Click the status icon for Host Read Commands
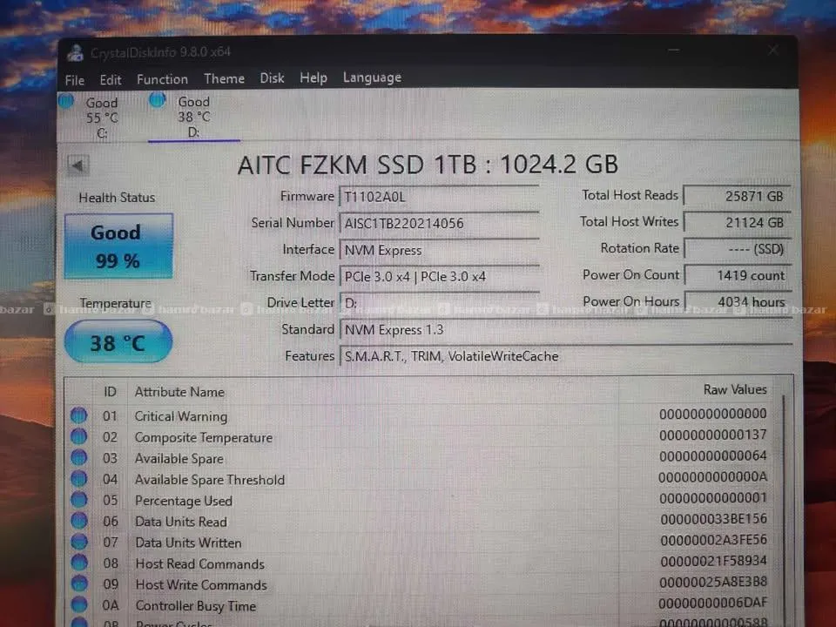The image size is (836, 627). pos(79,563)
